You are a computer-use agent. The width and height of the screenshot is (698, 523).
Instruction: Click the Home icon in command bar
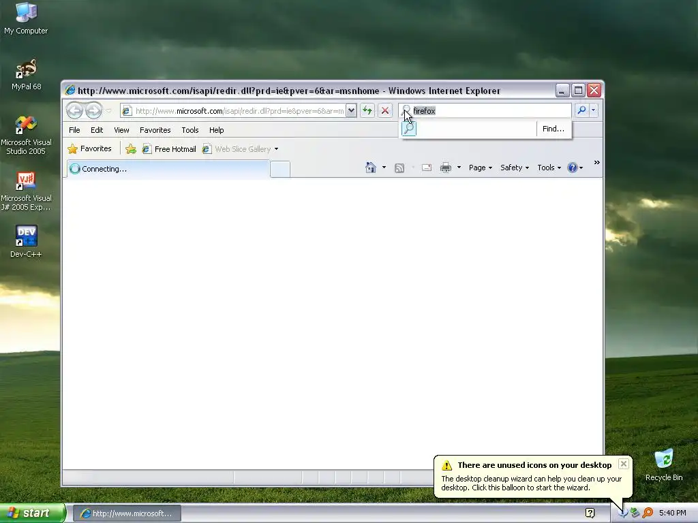click(x=370, y=168)
